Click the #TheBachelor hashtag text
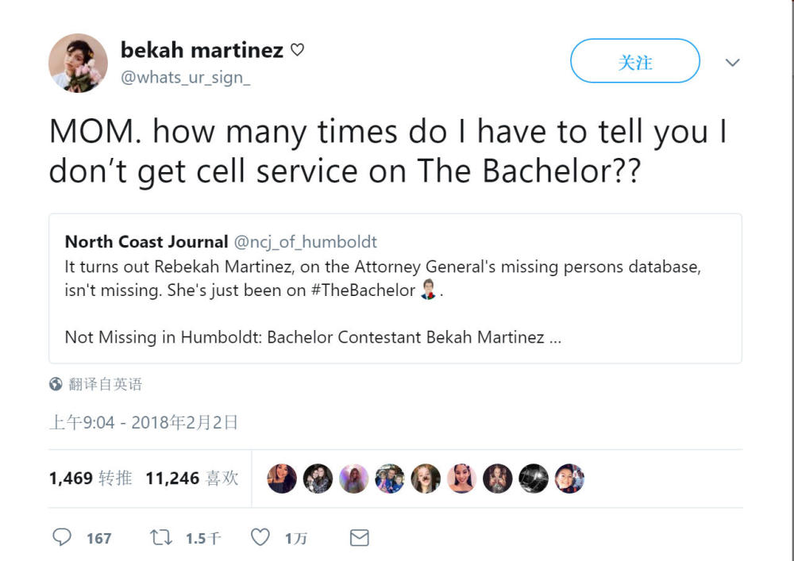794x561 pixels. tap(363, 290)
